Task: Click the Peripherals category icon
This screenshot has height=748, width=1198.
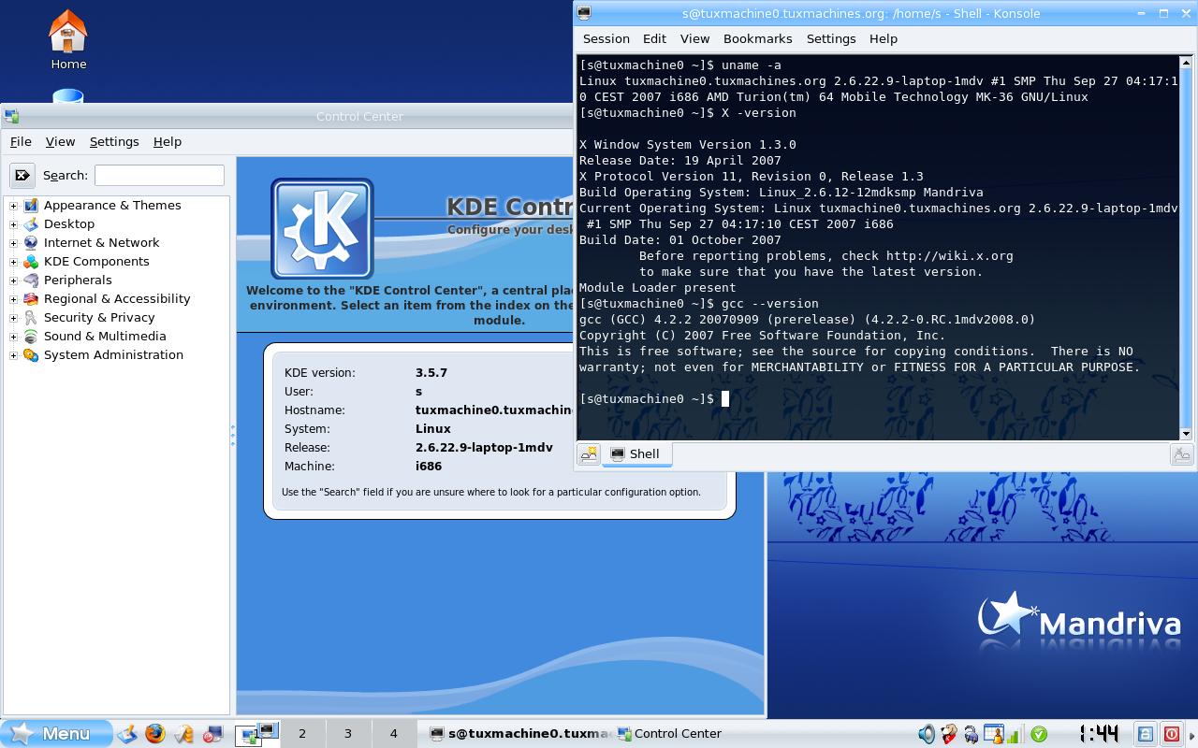Action: point(31,280)
